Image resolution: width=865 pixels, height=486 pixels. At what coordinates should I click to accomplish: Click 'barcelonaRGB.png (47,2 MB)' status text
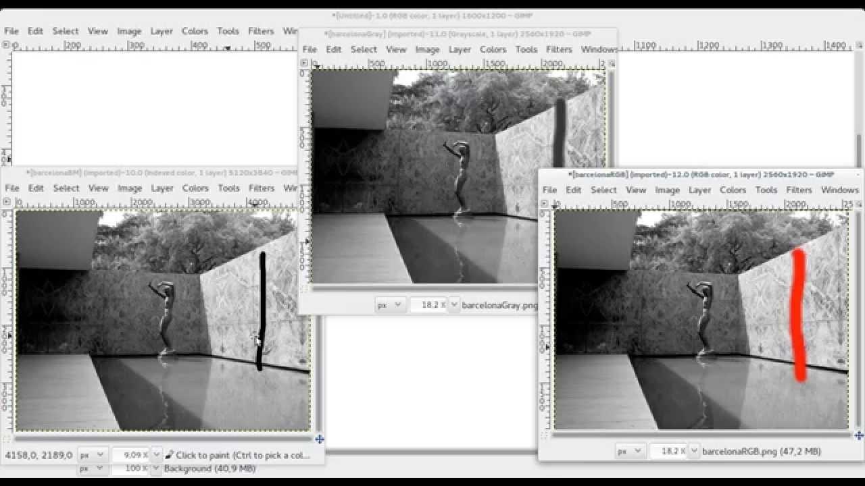tap(762, 451)
